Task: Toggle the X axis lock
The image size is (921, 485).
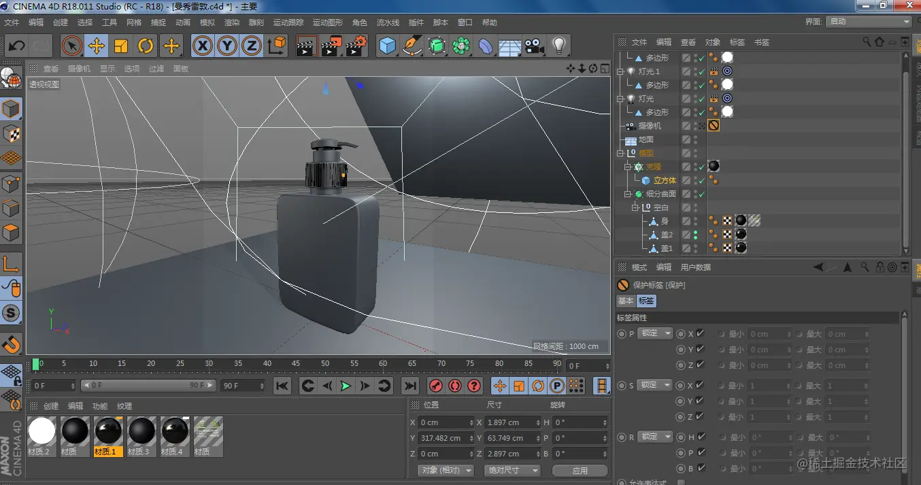Action: (x=202, y=46)
